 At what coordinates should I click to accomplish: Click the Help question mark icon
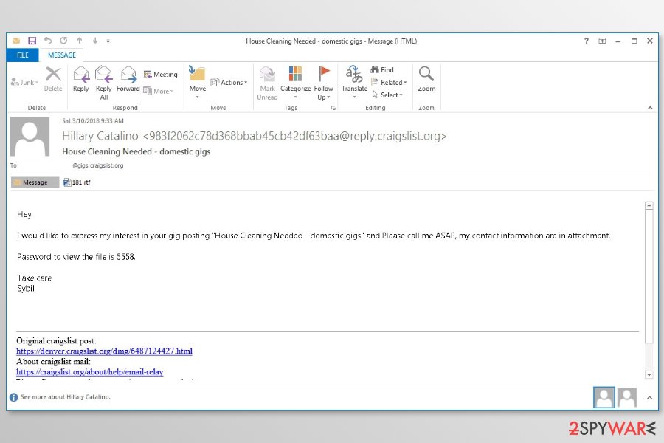click(x=586, y=41)
